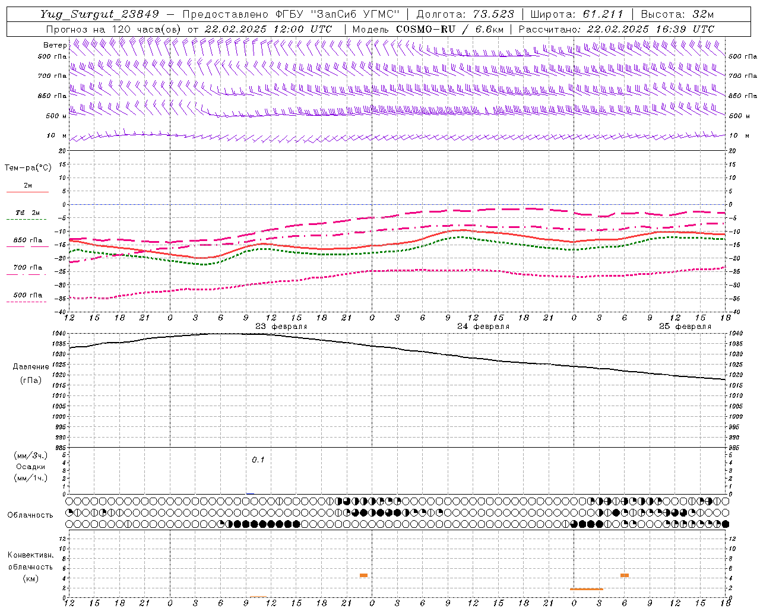Click the 850 гПа temperature legend label
The height and width of the screenshot is (608, 760).
pos(28,240)
